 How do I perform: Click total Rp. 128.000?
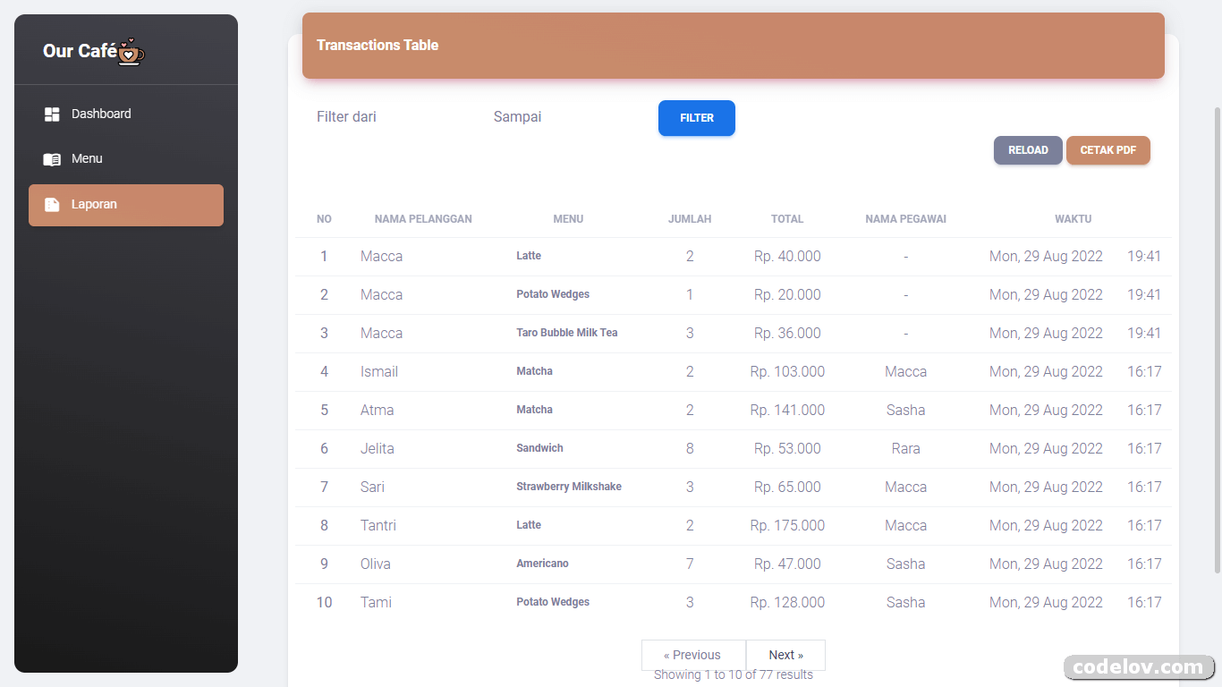787,602
